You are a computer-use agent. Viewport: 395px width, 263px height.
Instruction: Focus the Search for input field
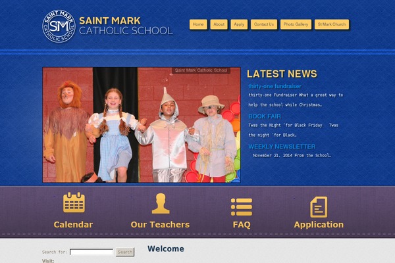pyautogui.click(x=92, y=252)
